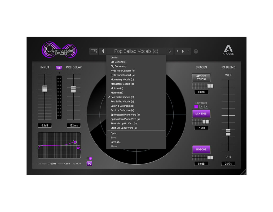Choose Big Bottom (c) preset
The image size is (273, 212).
click(x=136, y=62)
